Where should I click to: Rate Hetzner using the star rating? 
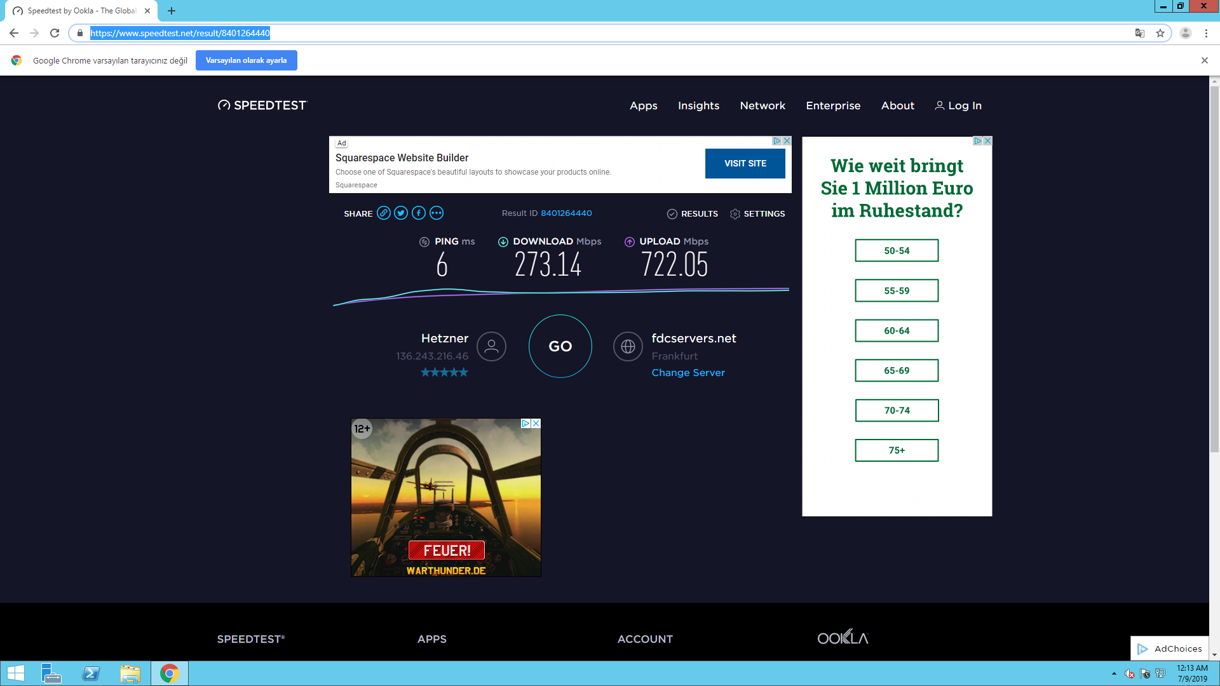444,372
